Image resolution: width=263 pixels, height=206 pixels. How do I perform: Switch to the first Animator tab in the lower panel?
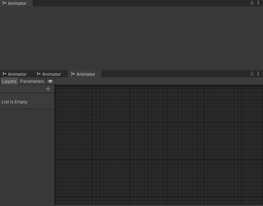point(16,74)
